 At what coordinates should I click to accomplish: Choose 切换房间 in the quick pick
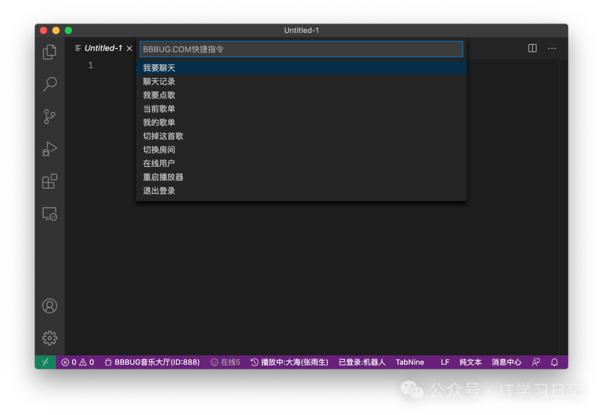click(x=159, y=150)
